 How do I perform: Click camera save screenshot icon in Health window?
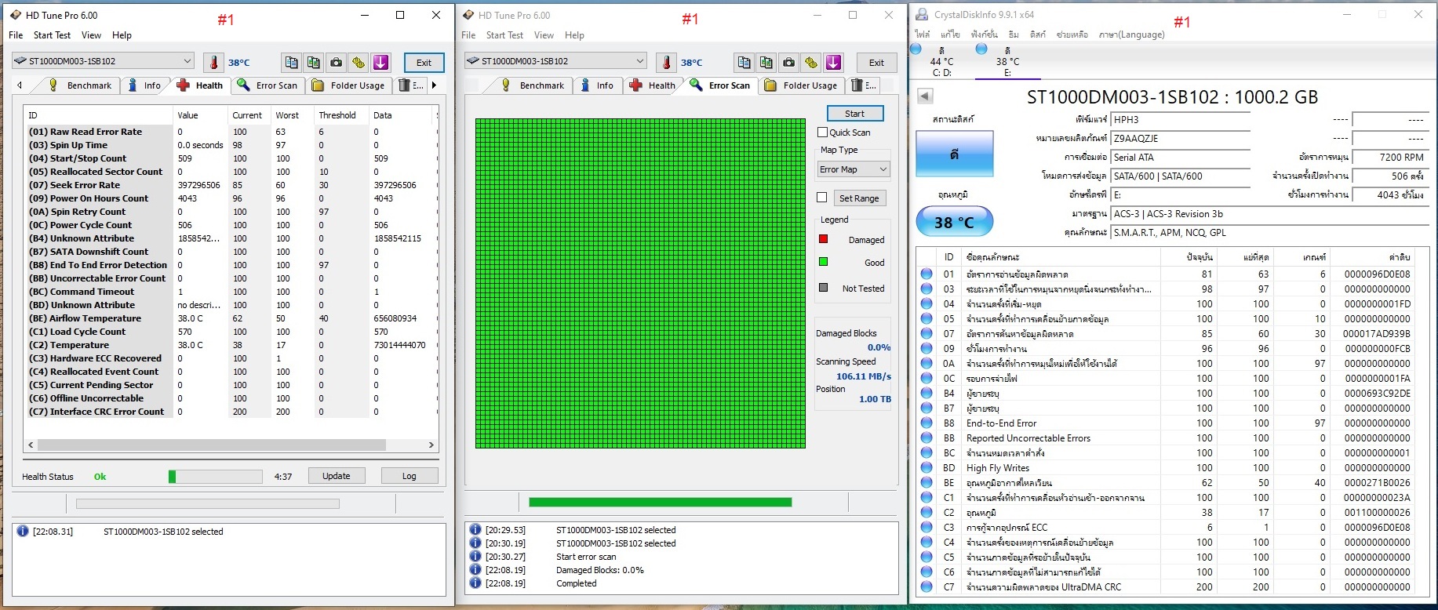click(x=336, y=62)
